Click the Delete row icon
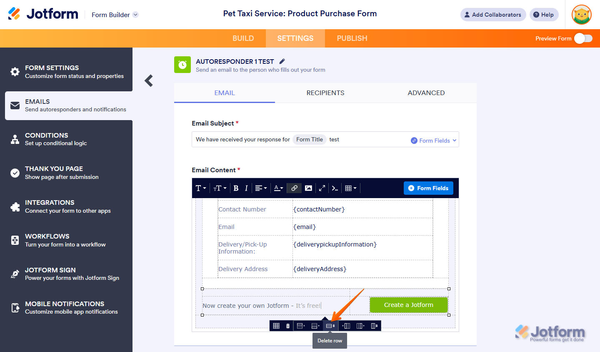The height and width of the screenshot is (352, 600). pyautogui.click(x=330, y=326)
